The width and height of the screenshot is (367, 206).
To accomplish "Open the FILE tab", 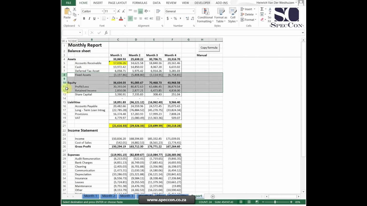I will [x=69, y=3].
